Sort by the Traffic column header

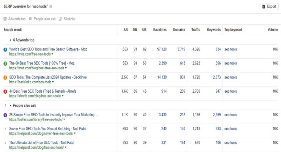(195, 30)
